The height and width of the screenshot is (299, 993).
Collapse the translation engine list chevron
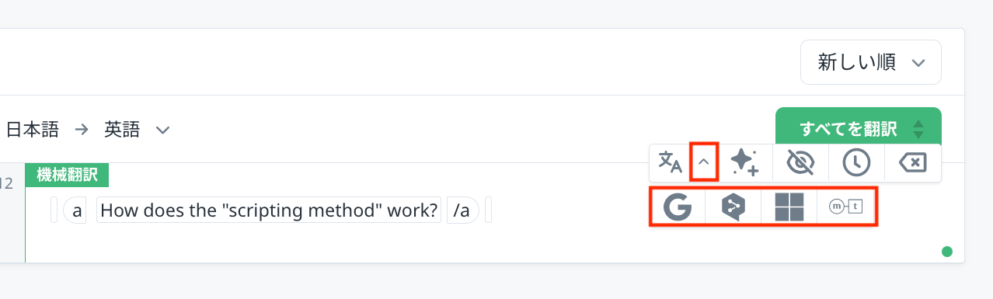[703, 162]
